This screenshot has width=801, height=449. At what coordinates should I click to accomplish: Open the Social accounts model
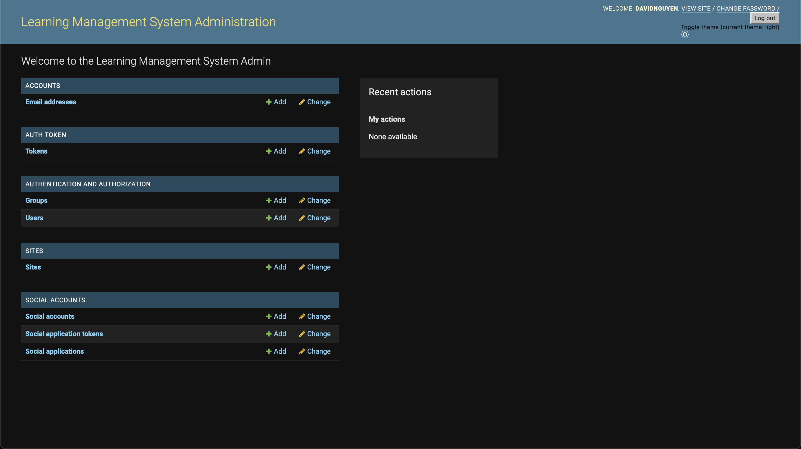50,316
